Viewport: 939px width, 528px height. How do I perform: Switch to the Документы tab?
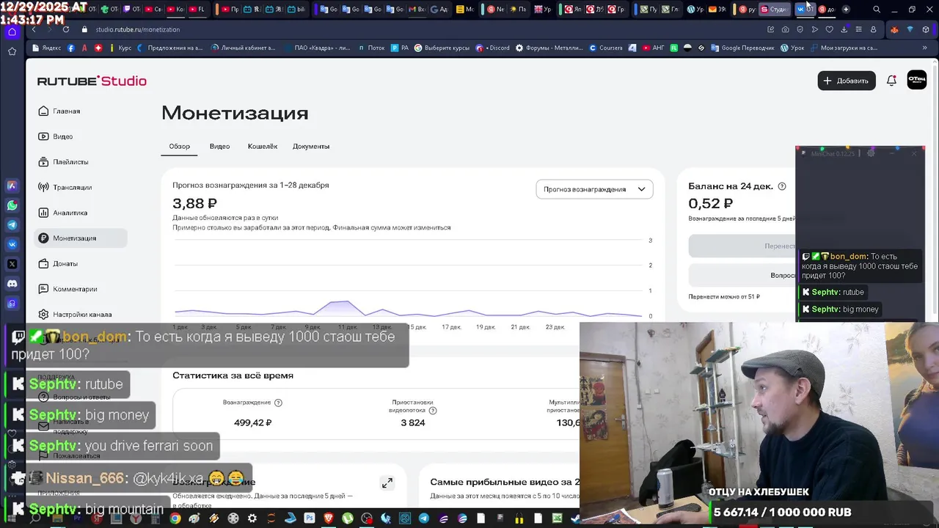pyautogui.click(x=311, y=147)
